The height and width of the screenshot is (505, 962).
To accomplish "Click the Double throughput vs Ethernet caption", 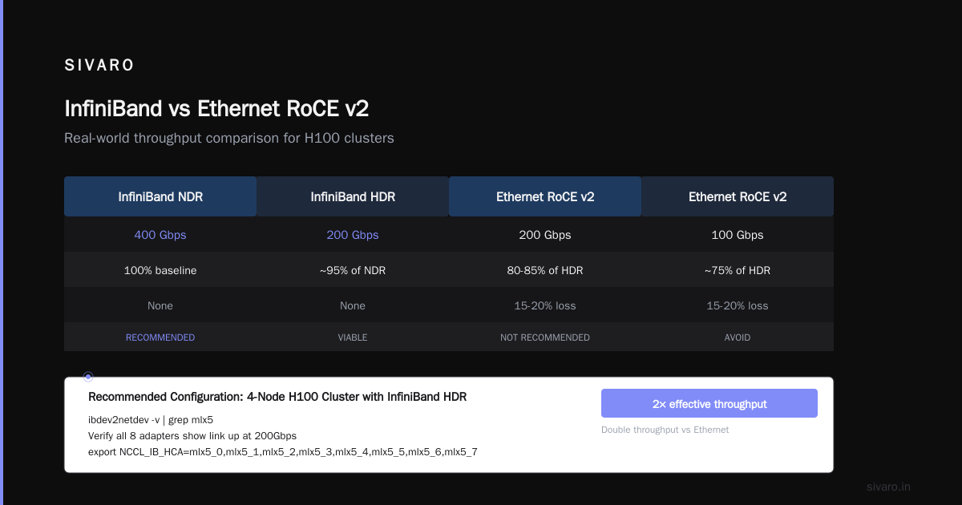I will (x=665, y=430).
